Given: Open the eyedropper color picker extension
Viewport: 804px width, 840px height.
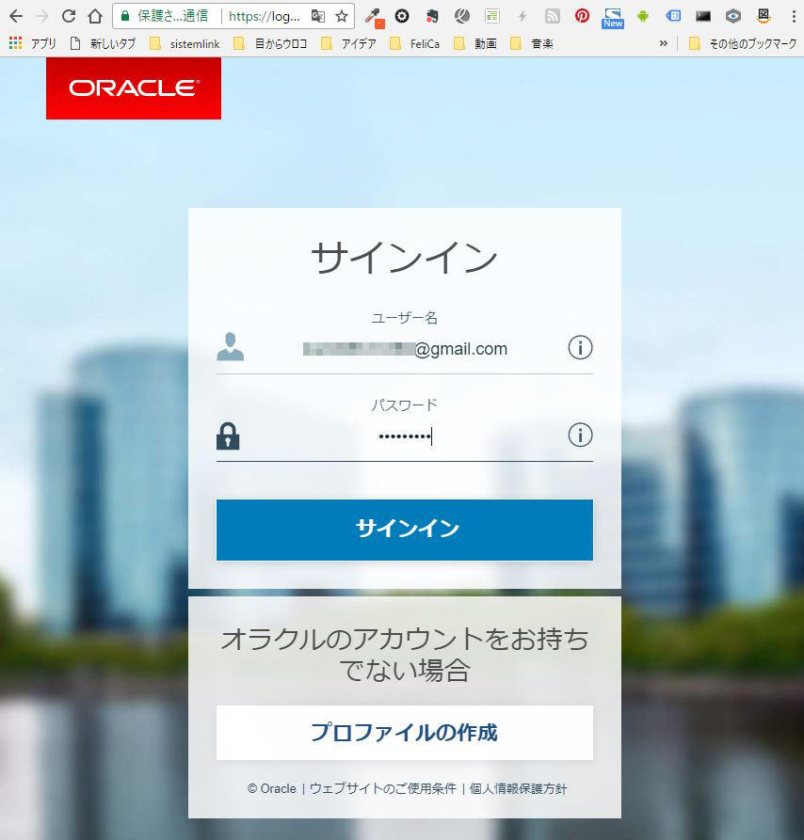Looking at the screenshot, I should 374,17.
